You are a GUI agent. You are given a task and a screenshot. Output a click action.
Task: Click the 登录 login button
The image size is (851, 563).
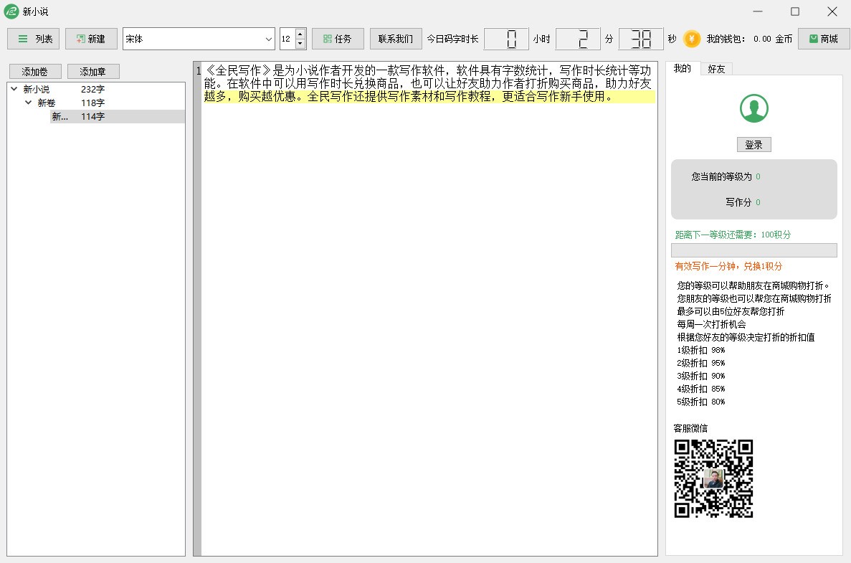click(x=753, y=145)
